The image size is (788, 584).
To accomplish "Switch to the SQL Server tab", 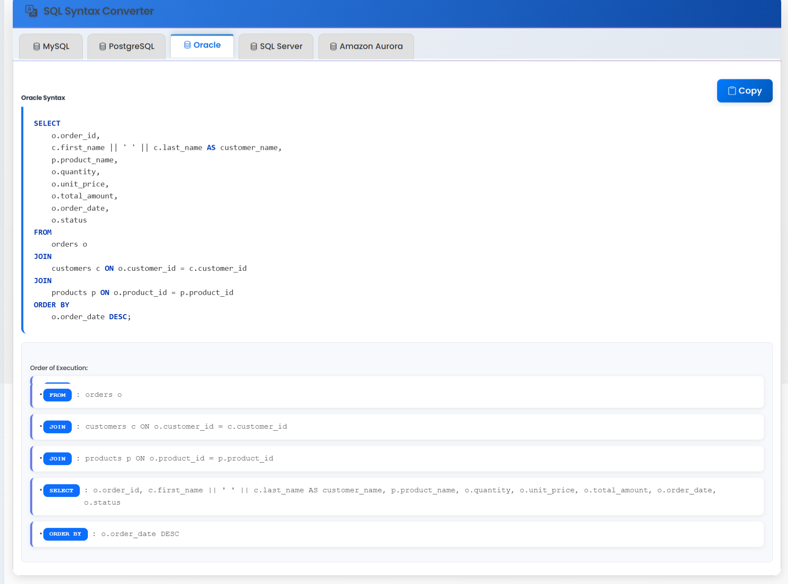I will coord(276,46).
